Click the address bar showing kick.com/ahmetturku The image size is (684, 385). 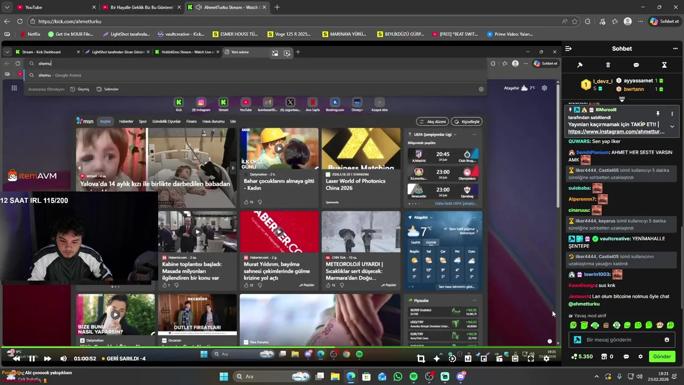click(x=294, y=21)
